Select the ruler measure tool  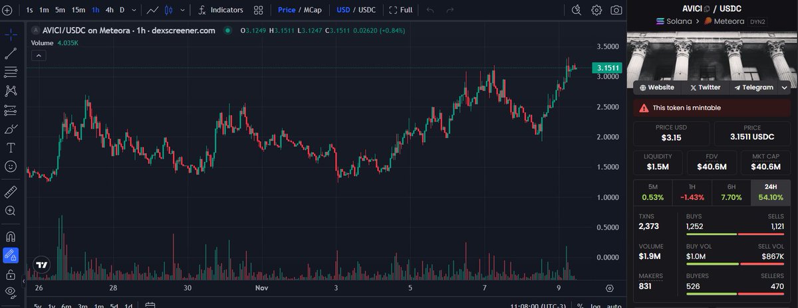click(11, 192)
